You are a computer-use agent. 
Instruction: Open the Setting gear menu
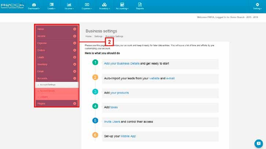257,6
